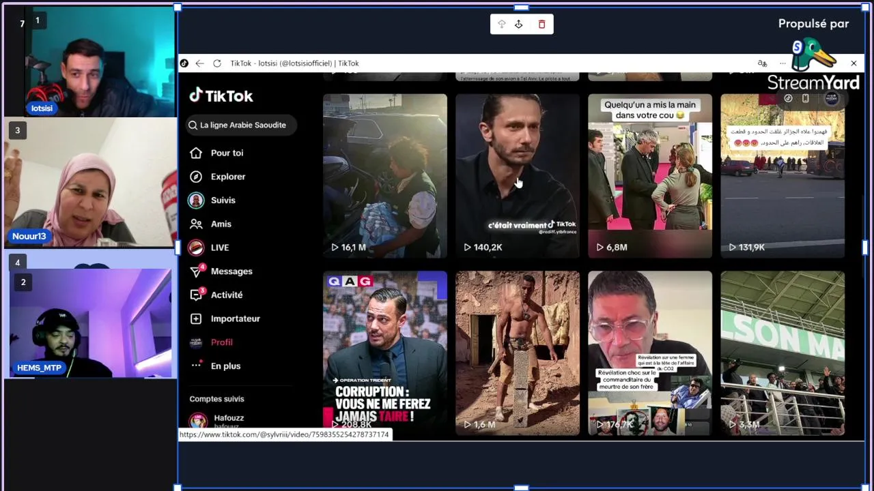Click the StreamYard duck logo

pyautogui.click(x=813, y=55)
